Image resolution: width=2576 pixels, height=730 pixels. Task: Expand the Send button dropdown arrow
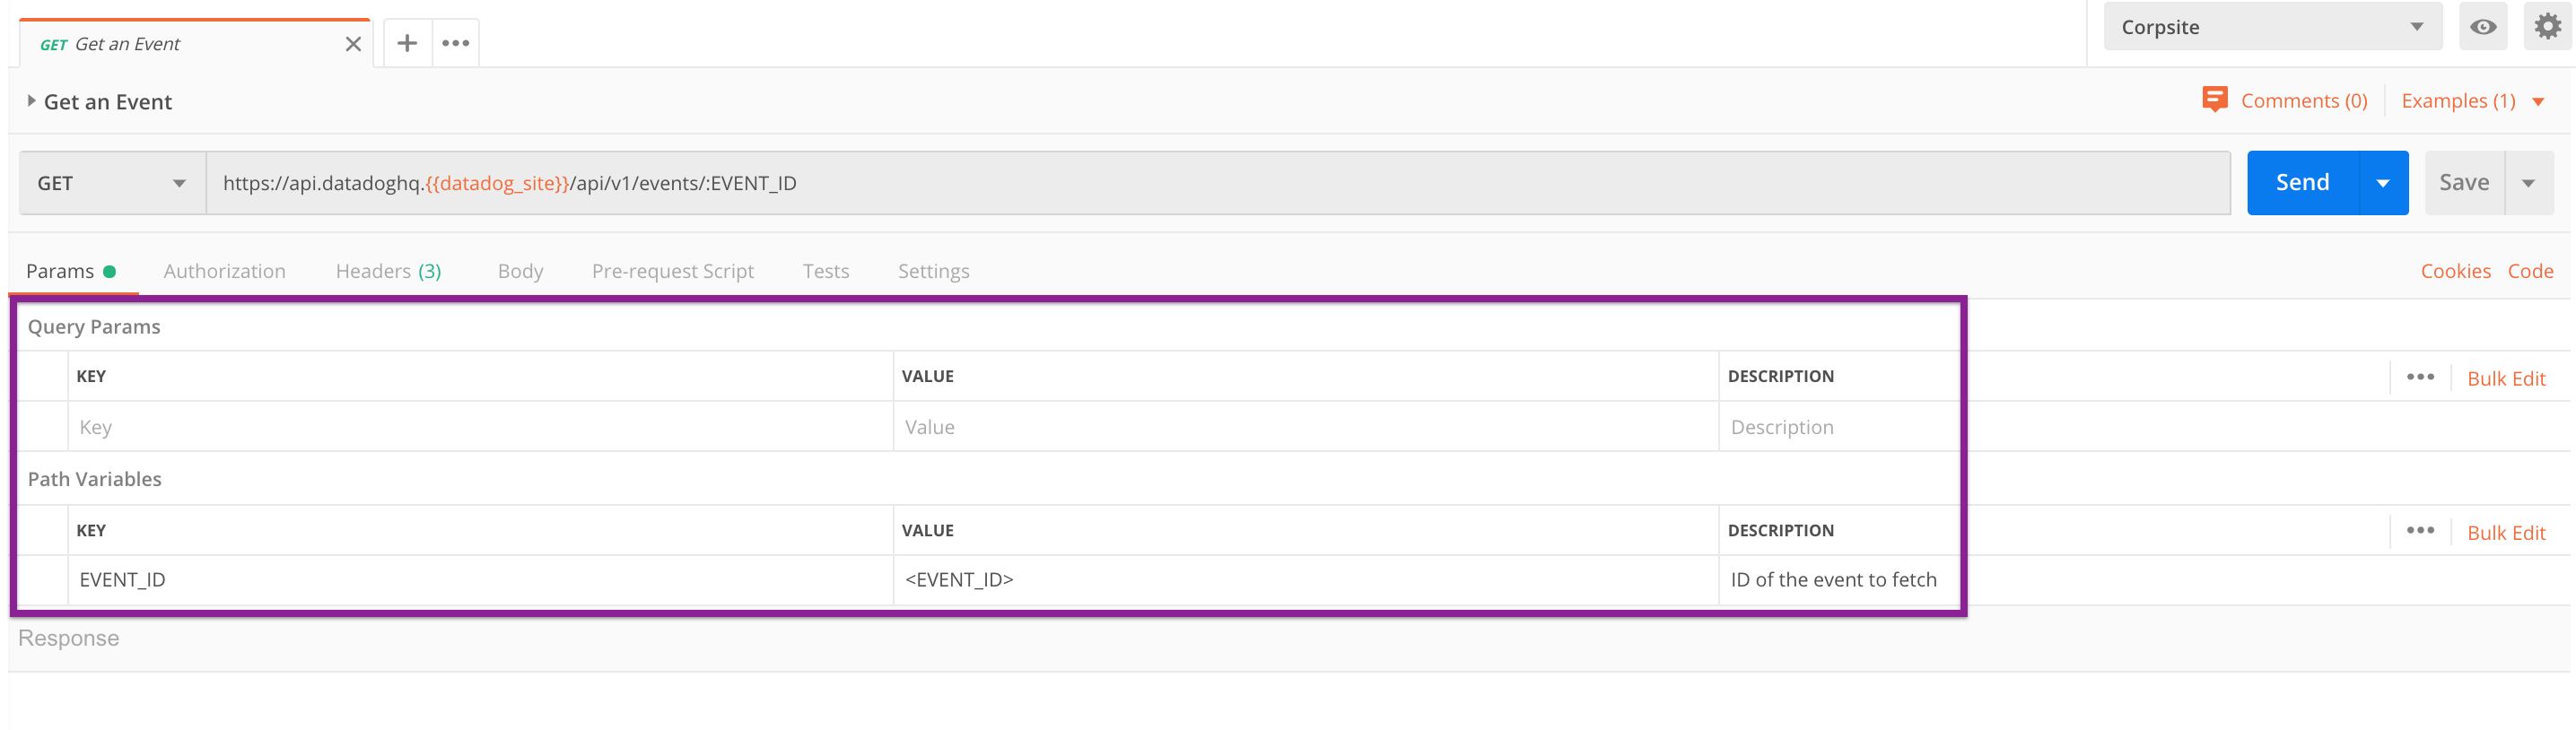[2383, 183]
